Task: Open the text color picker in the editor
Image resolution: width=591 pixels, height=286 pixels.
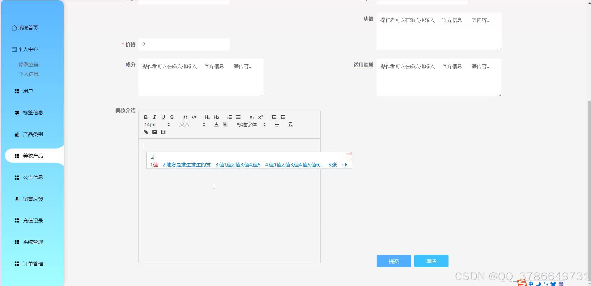Action: click(216, 125)
